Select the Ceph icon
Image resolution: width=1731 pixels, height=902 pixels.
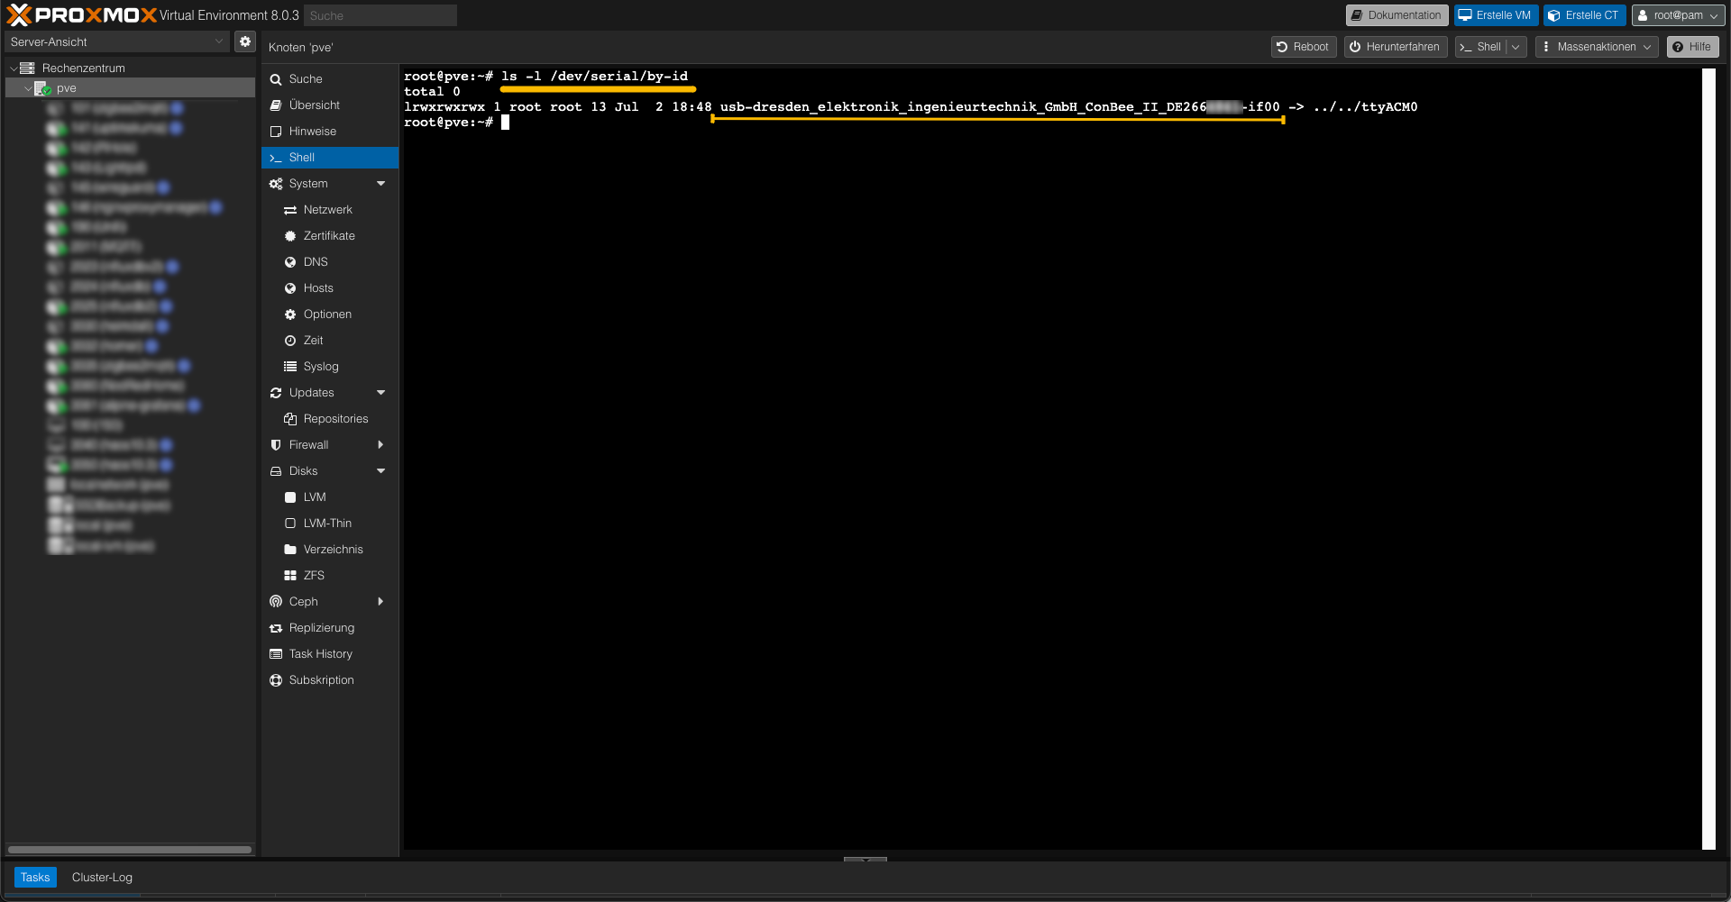pyautogui.click(x=276, y=601)
